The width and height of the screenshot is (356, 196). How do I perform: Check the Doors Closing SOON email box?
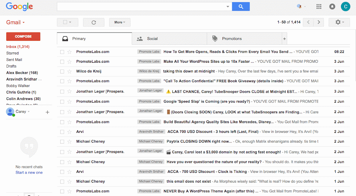(x=62, y=112)
